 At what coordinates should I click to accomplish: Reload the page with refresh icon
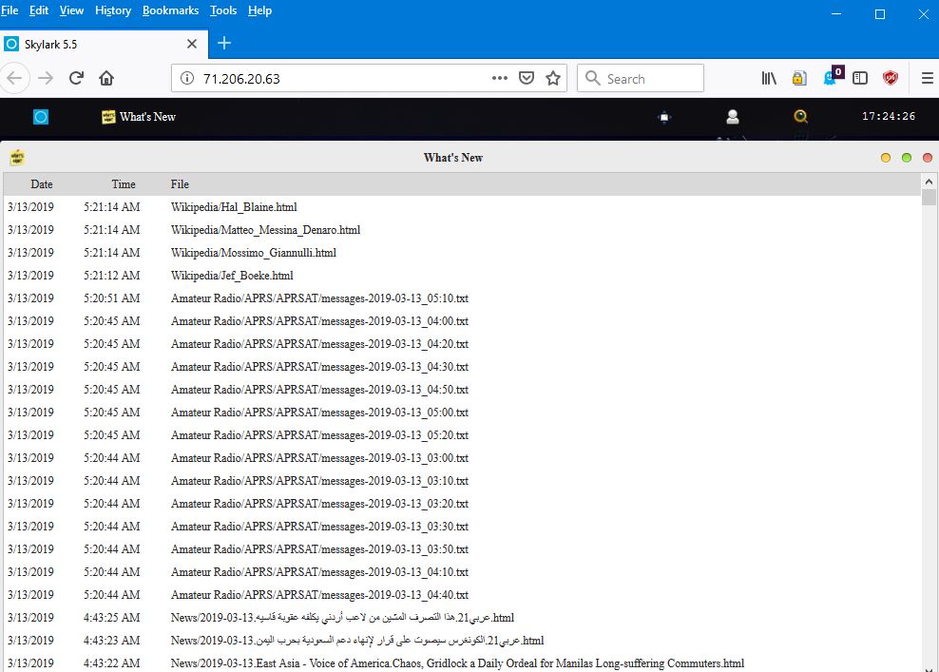point(76,79)
